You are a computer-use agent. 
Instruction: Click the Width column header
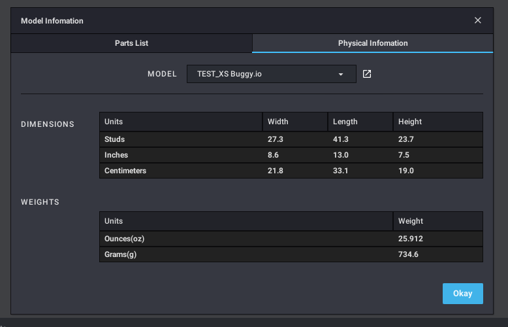click(x=295, y=122)
